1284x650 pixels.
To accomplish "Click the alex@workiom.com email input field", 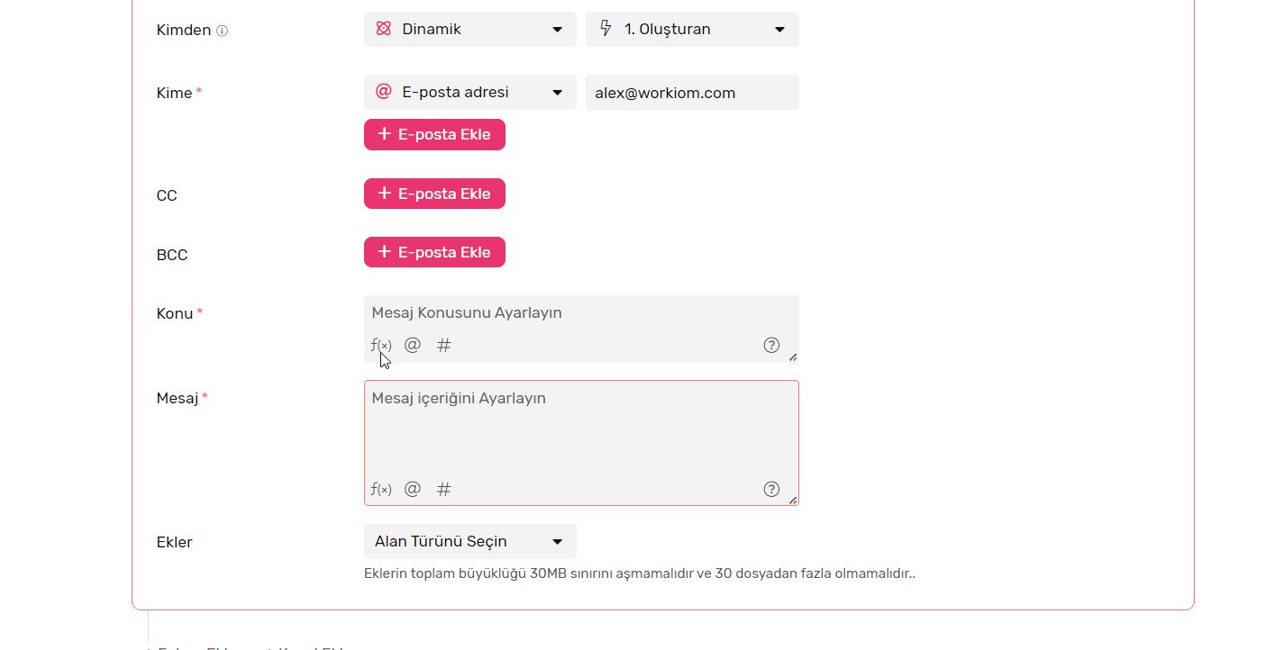I will (692, 93).
